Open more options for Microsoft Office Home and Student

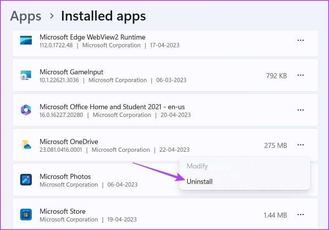pos(300,110)
